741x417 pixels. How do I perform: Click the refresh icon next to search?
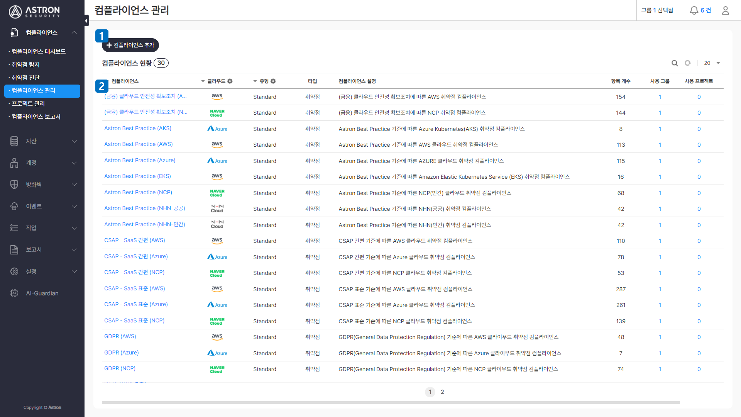pyautogui.click(x=688, y=63)
